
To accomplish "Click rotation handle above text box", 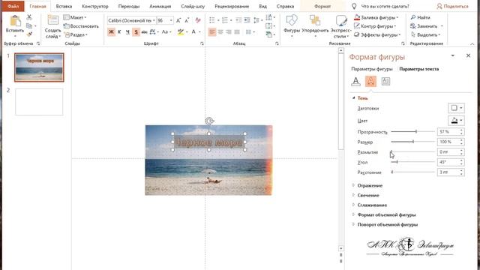I will [x=209, y=121].
